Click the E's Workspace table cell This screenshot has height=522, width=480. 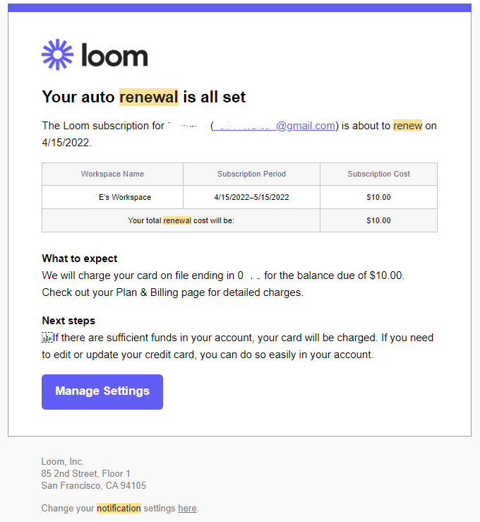[x=124, y=197]
